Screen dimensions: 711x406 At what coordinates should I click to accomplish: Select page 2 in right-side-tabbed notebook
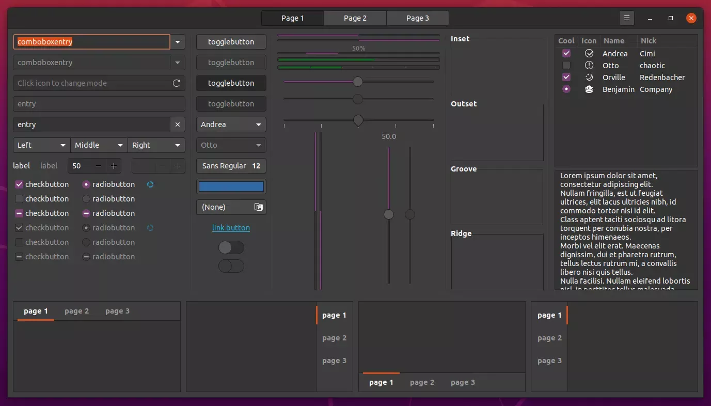point(335,338)
